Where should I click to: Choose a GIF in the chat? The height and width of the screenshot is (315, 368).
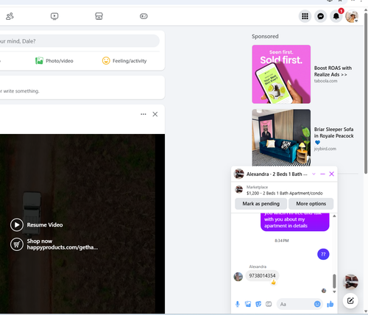[x=269, y=304]
